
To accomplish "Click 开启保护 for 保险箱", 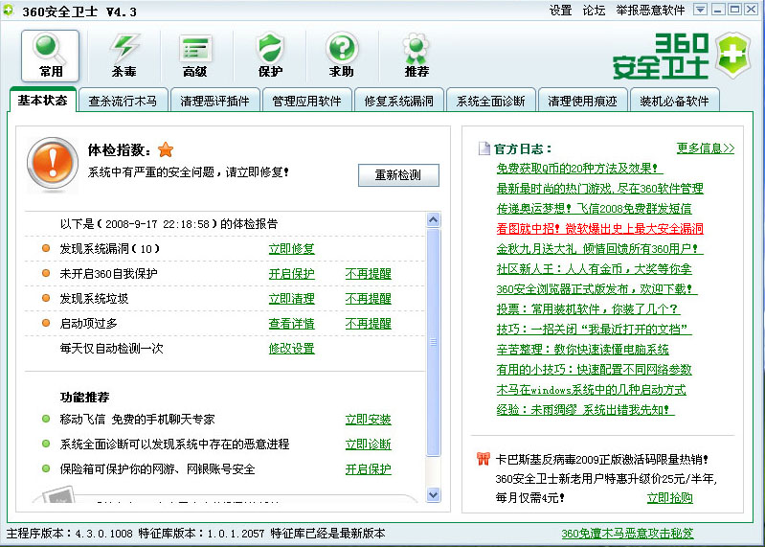I will (x=369, y=469).
